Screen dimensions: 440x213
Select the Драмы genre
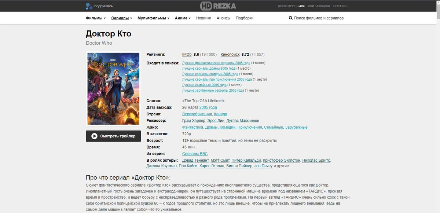tap(211, 127)
